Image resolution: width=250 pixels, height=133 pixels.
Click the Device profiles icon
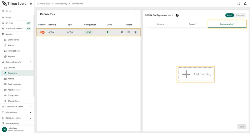point(5,84)
